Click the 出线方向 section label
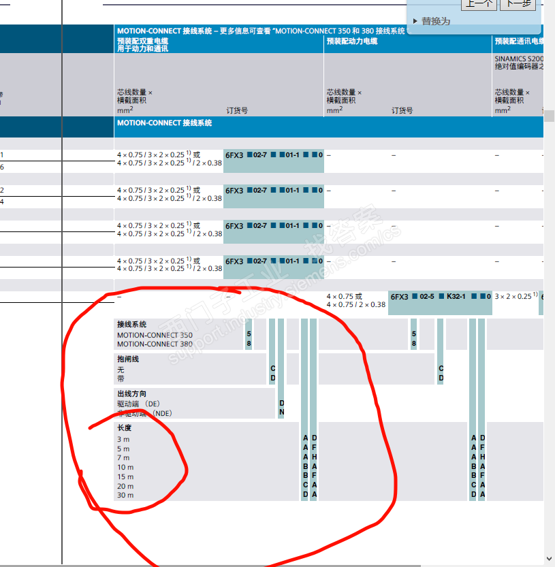This screenshot has height=567, width=555. 131,394
